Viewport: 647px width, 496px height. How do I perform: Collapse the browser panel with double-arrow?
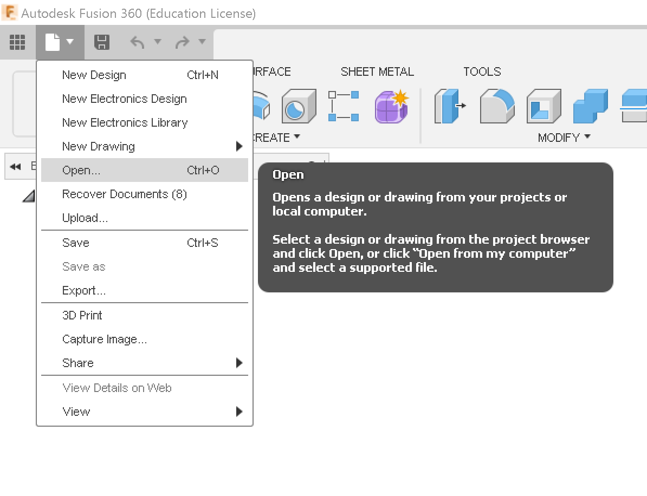click(x=14, y=166)
